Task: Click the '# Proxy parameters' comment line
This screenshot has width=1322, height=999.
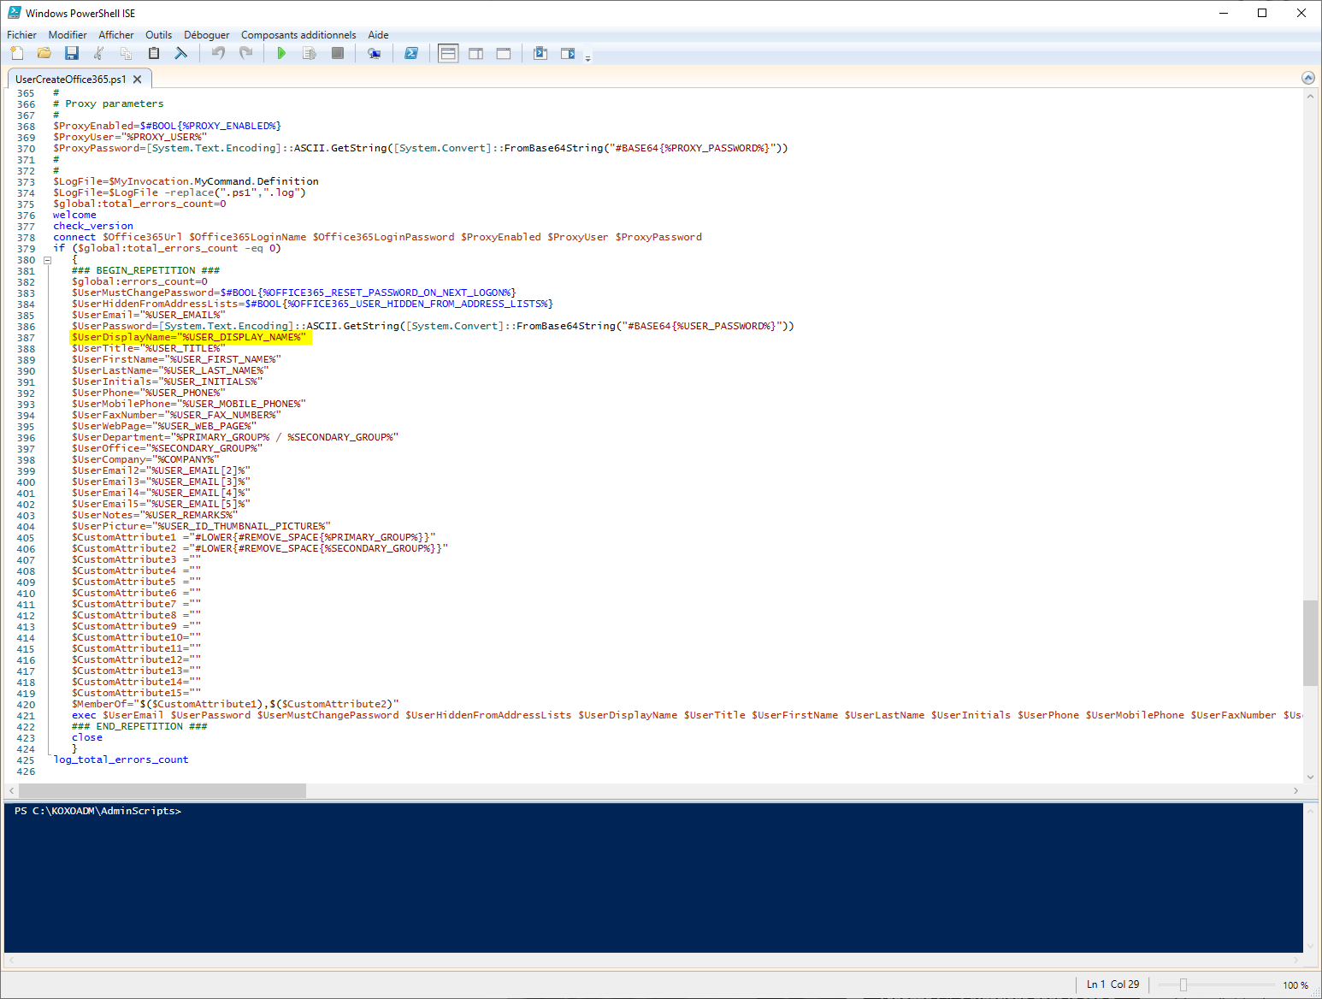Action: (109, 103)
